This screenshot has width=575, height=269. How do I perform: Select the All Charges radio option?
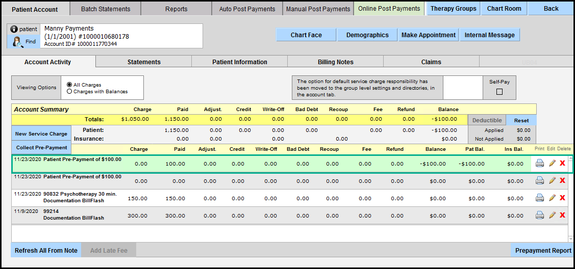point(69,85)
